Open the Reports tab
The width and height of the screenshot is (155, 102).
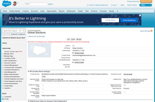62,11
